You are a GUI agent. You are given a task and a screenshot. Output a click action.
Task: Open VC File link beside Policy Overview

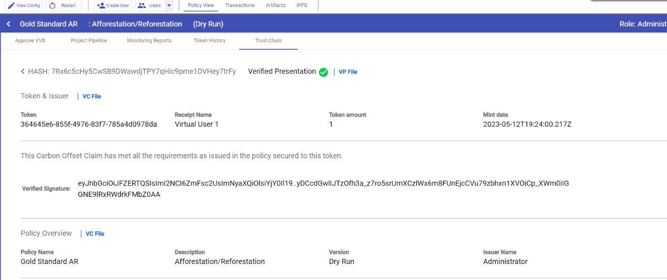pyautogui.click(x=95, y=233)
